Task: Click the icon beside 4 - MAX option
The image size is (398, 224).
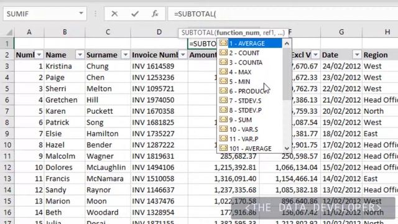Action: tap(223, 72)
